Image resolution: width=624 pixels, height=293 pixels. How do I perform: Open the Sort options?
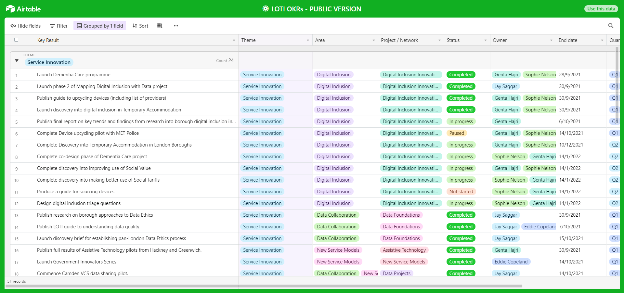(x=140, y=26)
